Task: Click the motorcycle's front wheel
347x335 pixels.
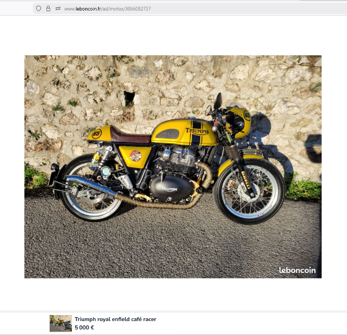Action: pyautogui.click(x=249, y=190)
